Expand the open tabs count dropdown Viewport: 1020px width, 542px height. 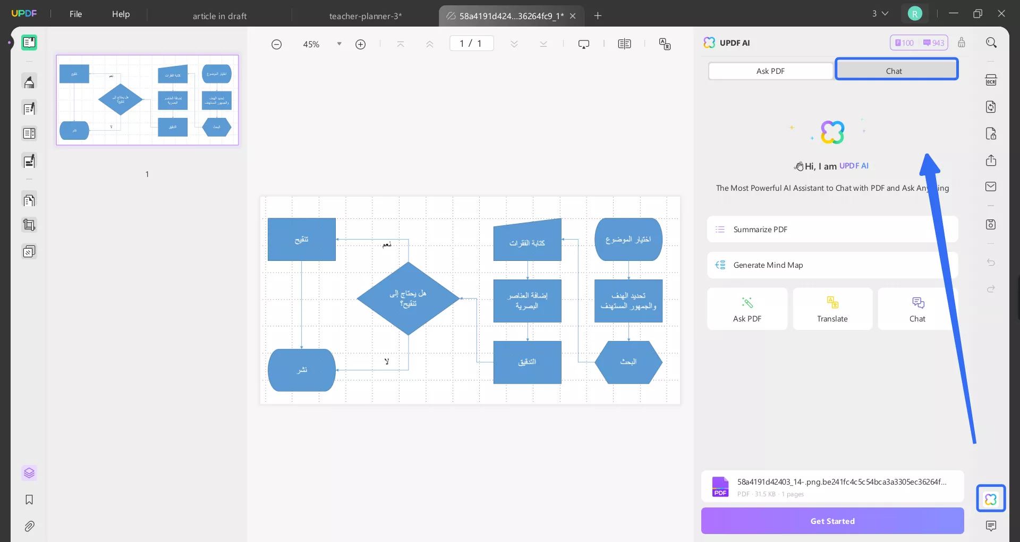point(880,13)
